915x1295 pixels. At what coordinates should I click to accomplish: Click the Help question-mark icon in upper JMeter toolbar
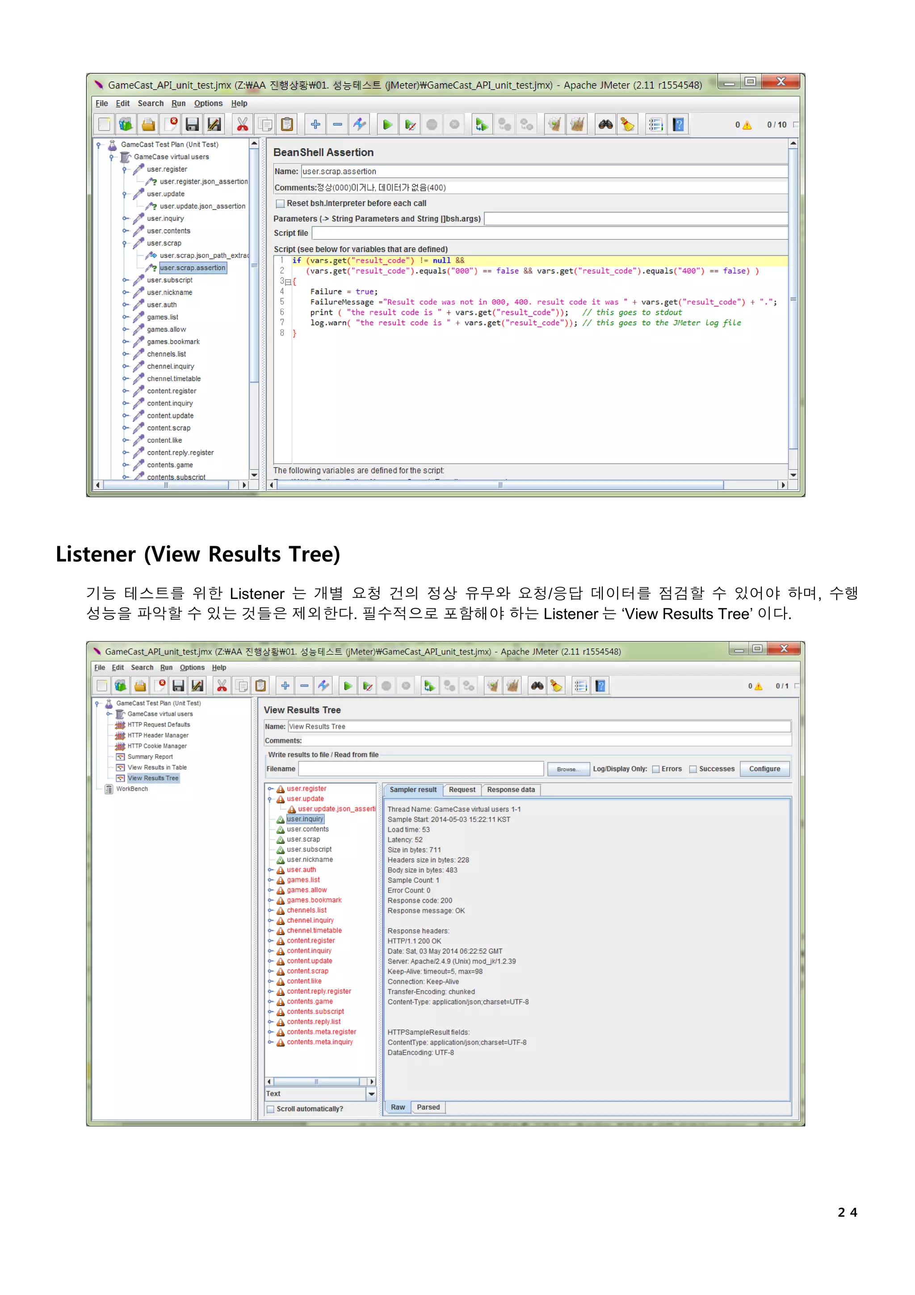(679, 124)
